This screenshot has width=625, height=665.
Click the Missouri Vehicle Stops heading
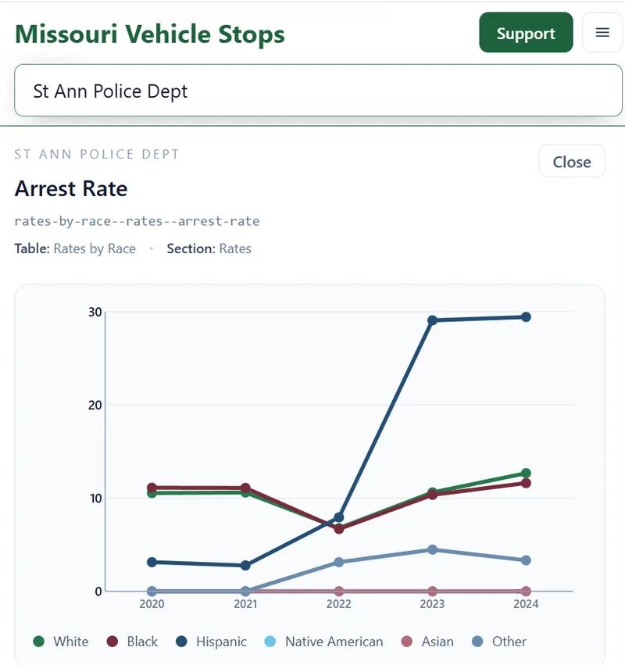pos(149,34)
